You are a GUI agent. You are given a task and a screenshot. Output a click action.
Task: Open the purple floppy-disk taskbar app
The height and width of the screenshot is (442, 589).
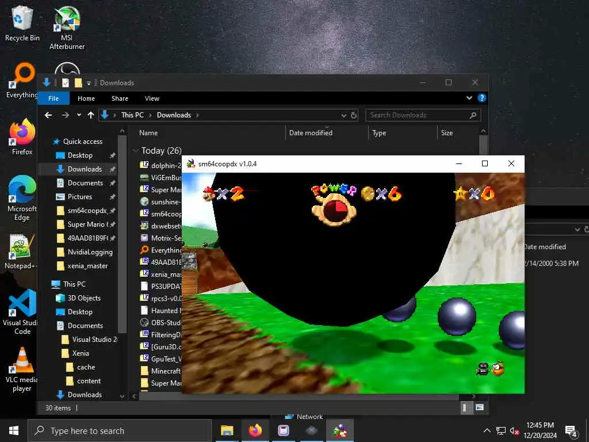point(283,430)
